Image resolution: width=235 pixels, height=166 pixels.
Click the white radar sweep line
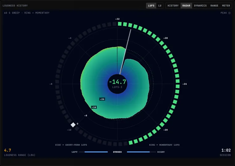(x=126, y=52)
